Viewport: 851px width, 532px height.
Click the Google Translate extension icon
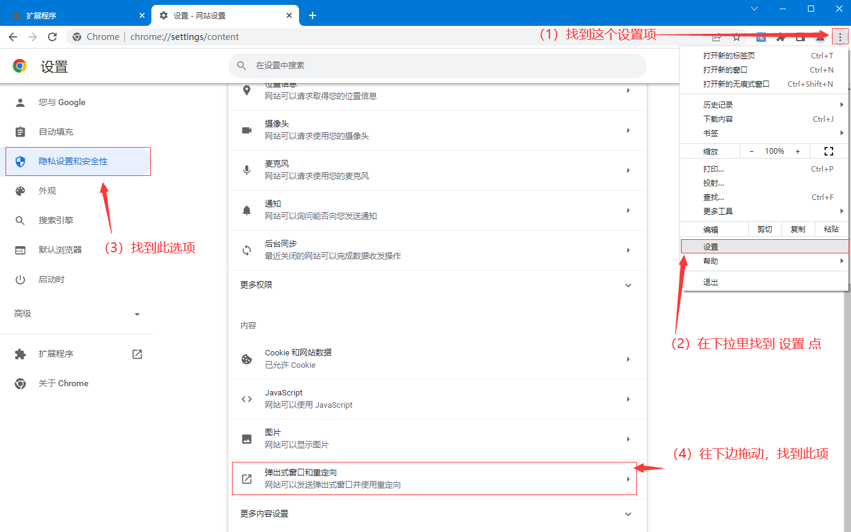761,37
